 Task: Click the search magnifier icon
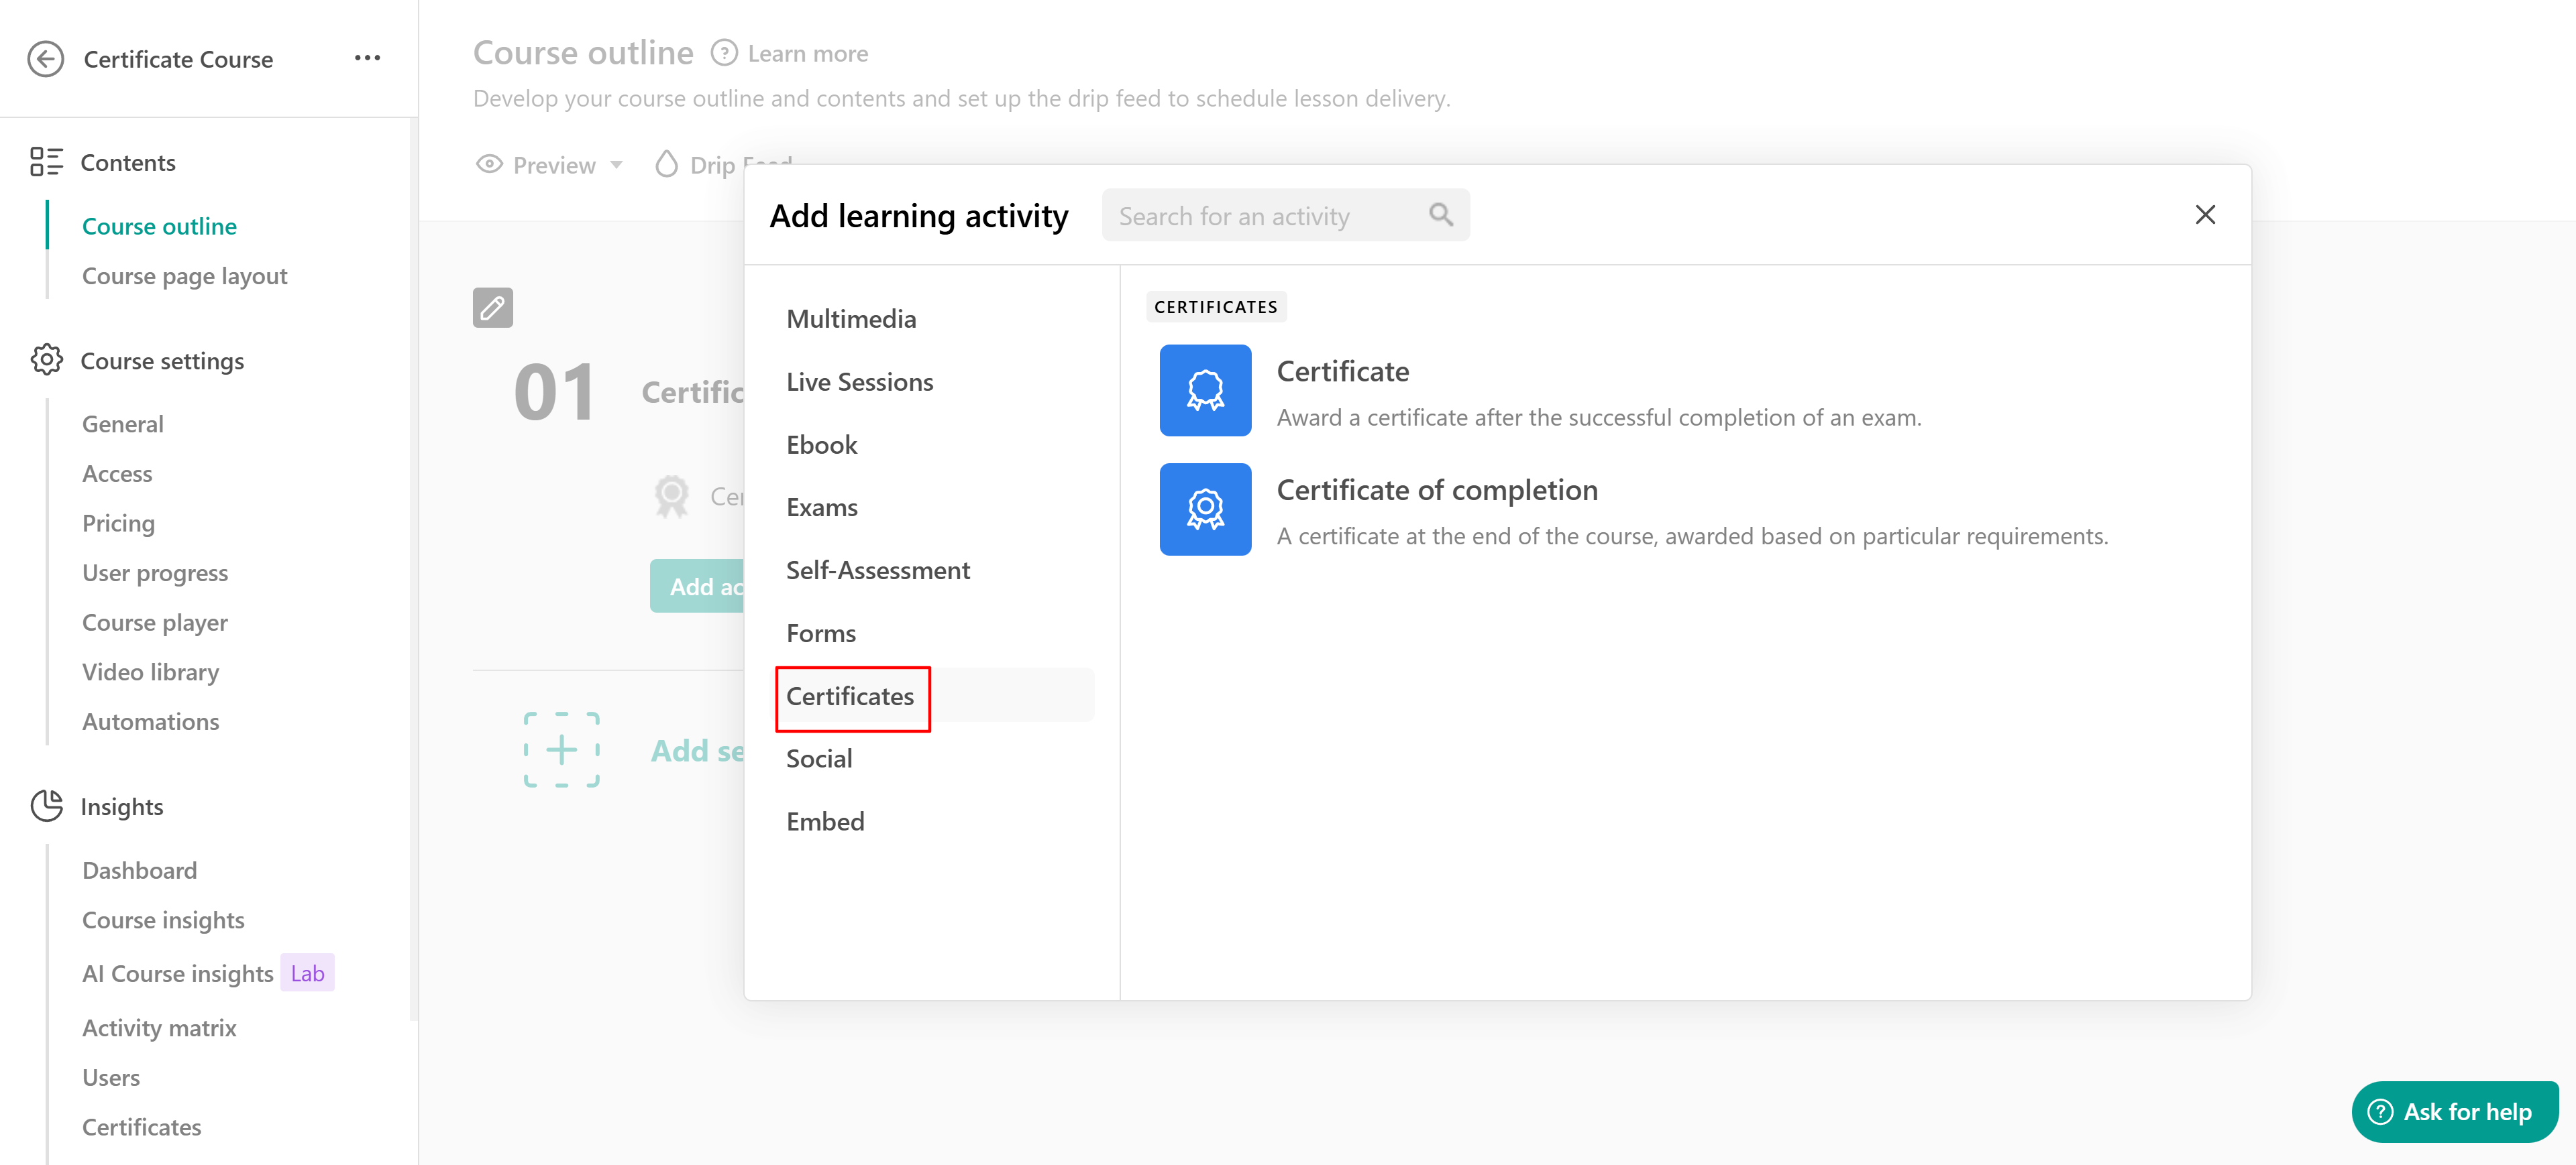coord(1440,214)
